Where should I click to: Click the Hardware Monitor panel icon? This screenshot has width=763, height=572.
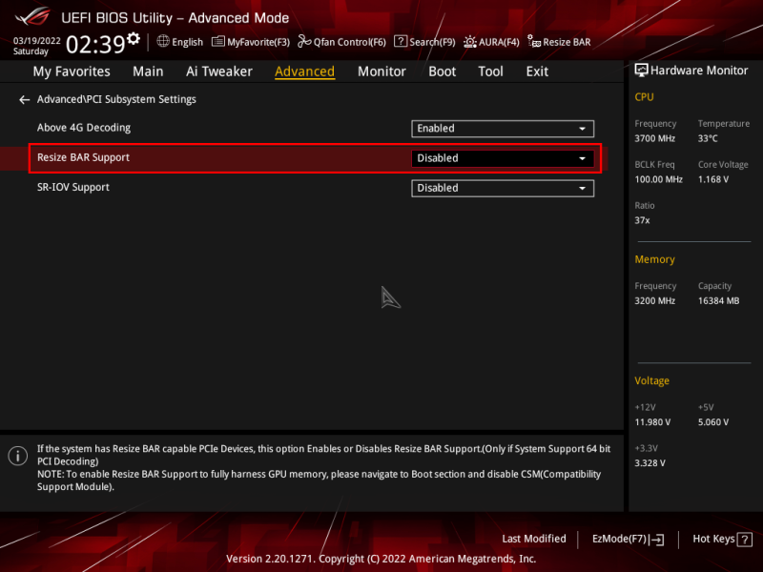click(x=640, y=70)
